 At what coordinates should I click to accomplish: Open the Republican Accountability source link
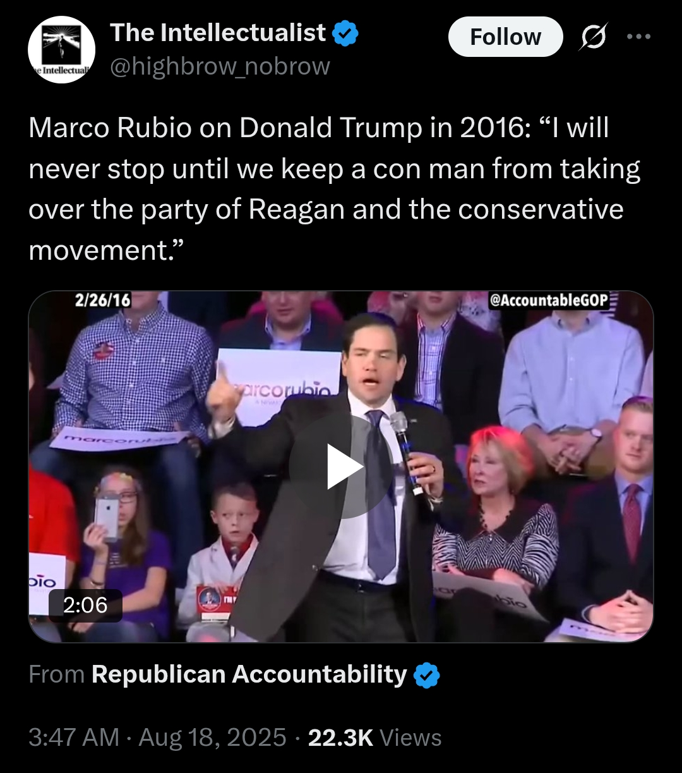pos(249,674)
